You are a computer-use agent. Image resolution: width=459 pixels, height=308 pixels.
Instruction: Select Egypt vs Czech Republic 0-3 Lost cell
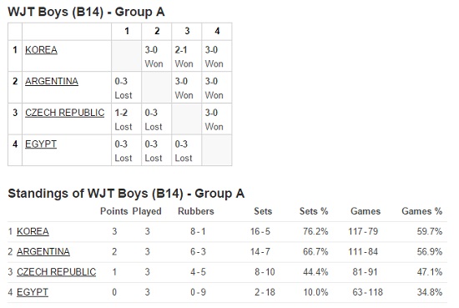[x=187, y=150]
